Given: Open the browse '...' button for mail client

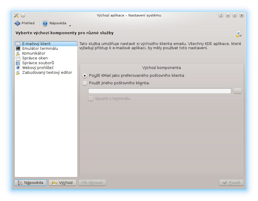Looking at the screenshot, I should pyautogui.click(x=237, y=91).
